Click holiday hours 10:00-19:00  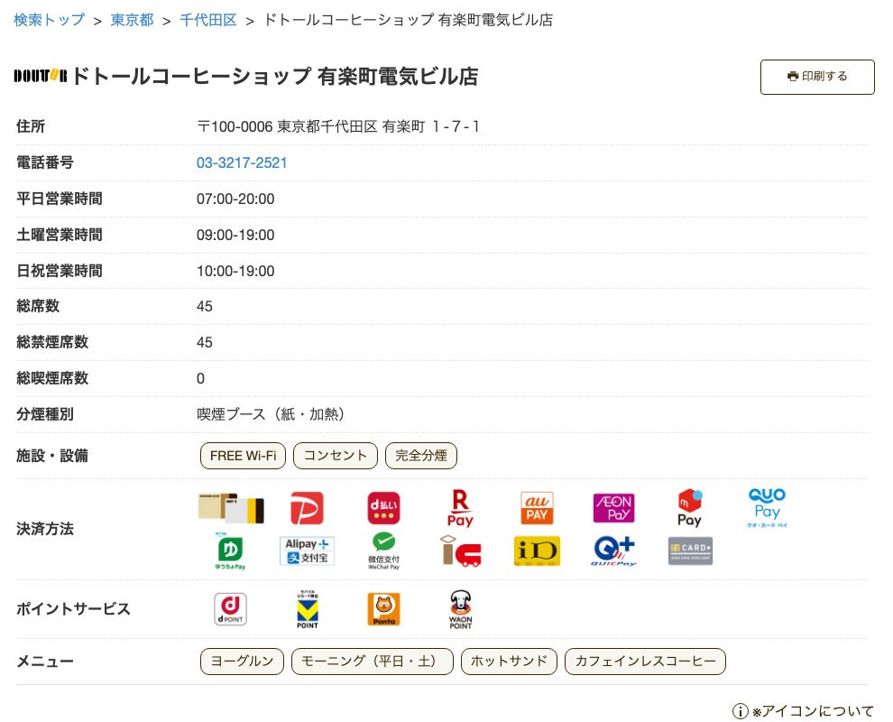pos(235,271)
